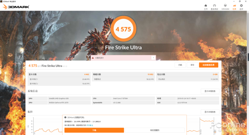Click the orange compare results online button
Image resolution: width=249 pixels, height=135 pixels.
(x=208, y=65)
